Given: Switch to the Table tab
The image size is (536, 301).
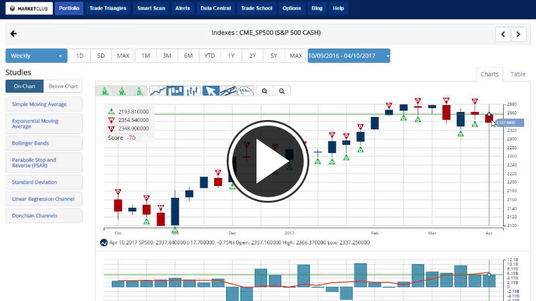Looking at the screenshot, I should point(517,74).
